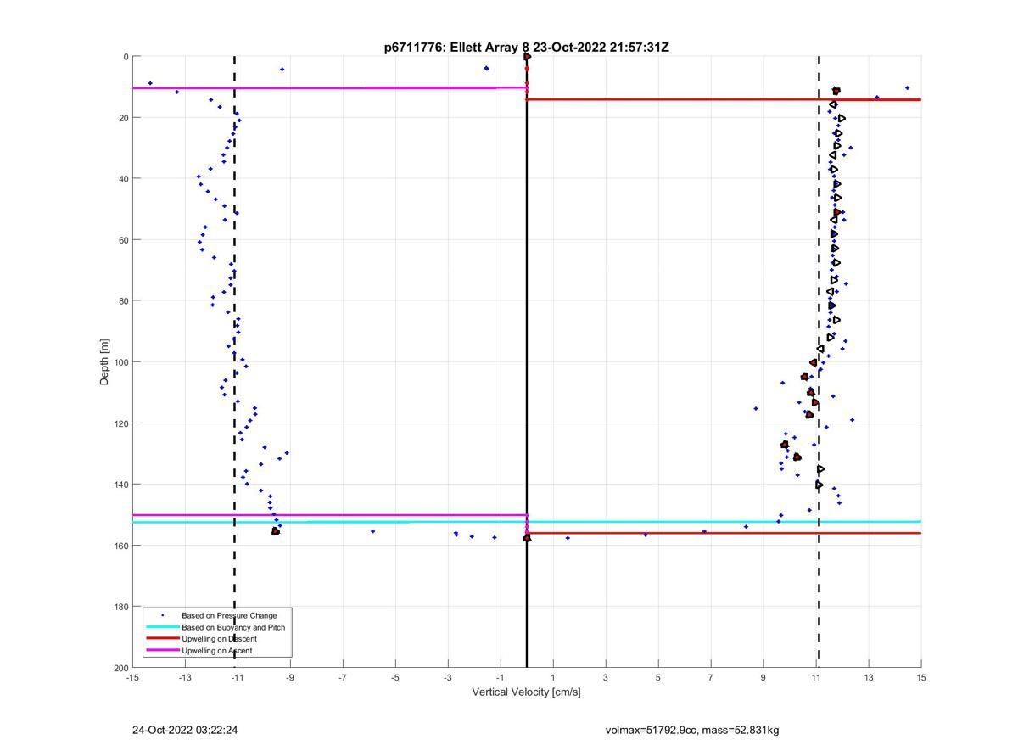The image size is (1018, 751).
Task: Click the red marker near 11 m on right profile
Action: pyautogui.click(x=836, y=91)
